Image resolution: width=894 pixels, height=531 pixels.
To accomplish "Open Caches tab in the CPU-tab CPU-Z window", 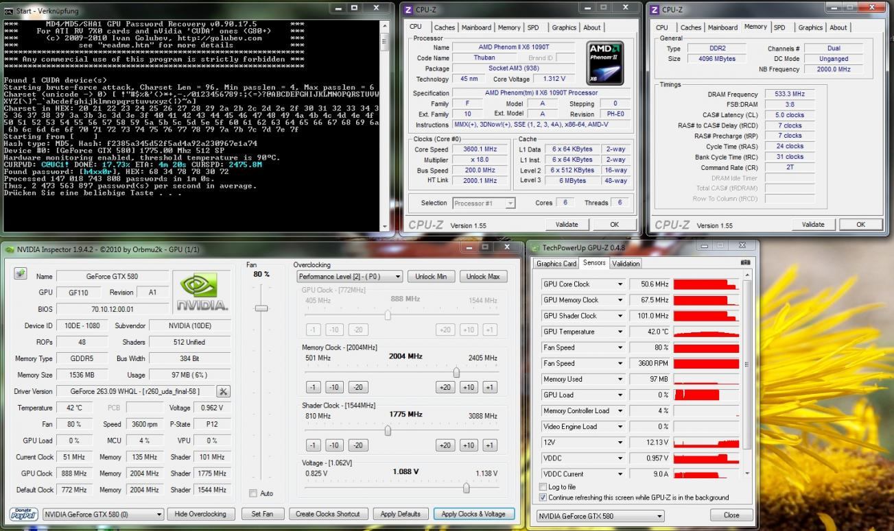I will click(445, 27).
